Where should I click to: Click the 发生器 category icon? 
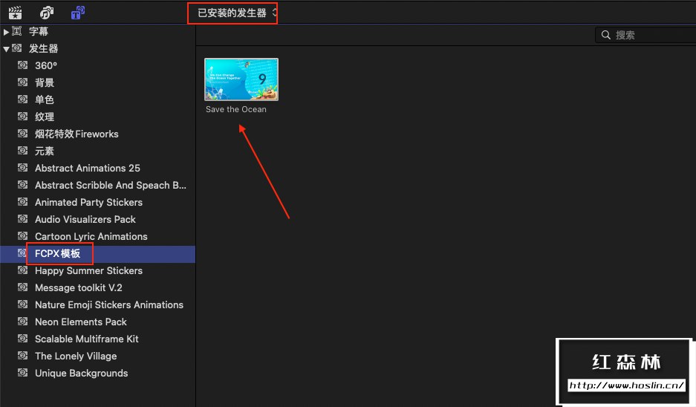click(17, 48)
